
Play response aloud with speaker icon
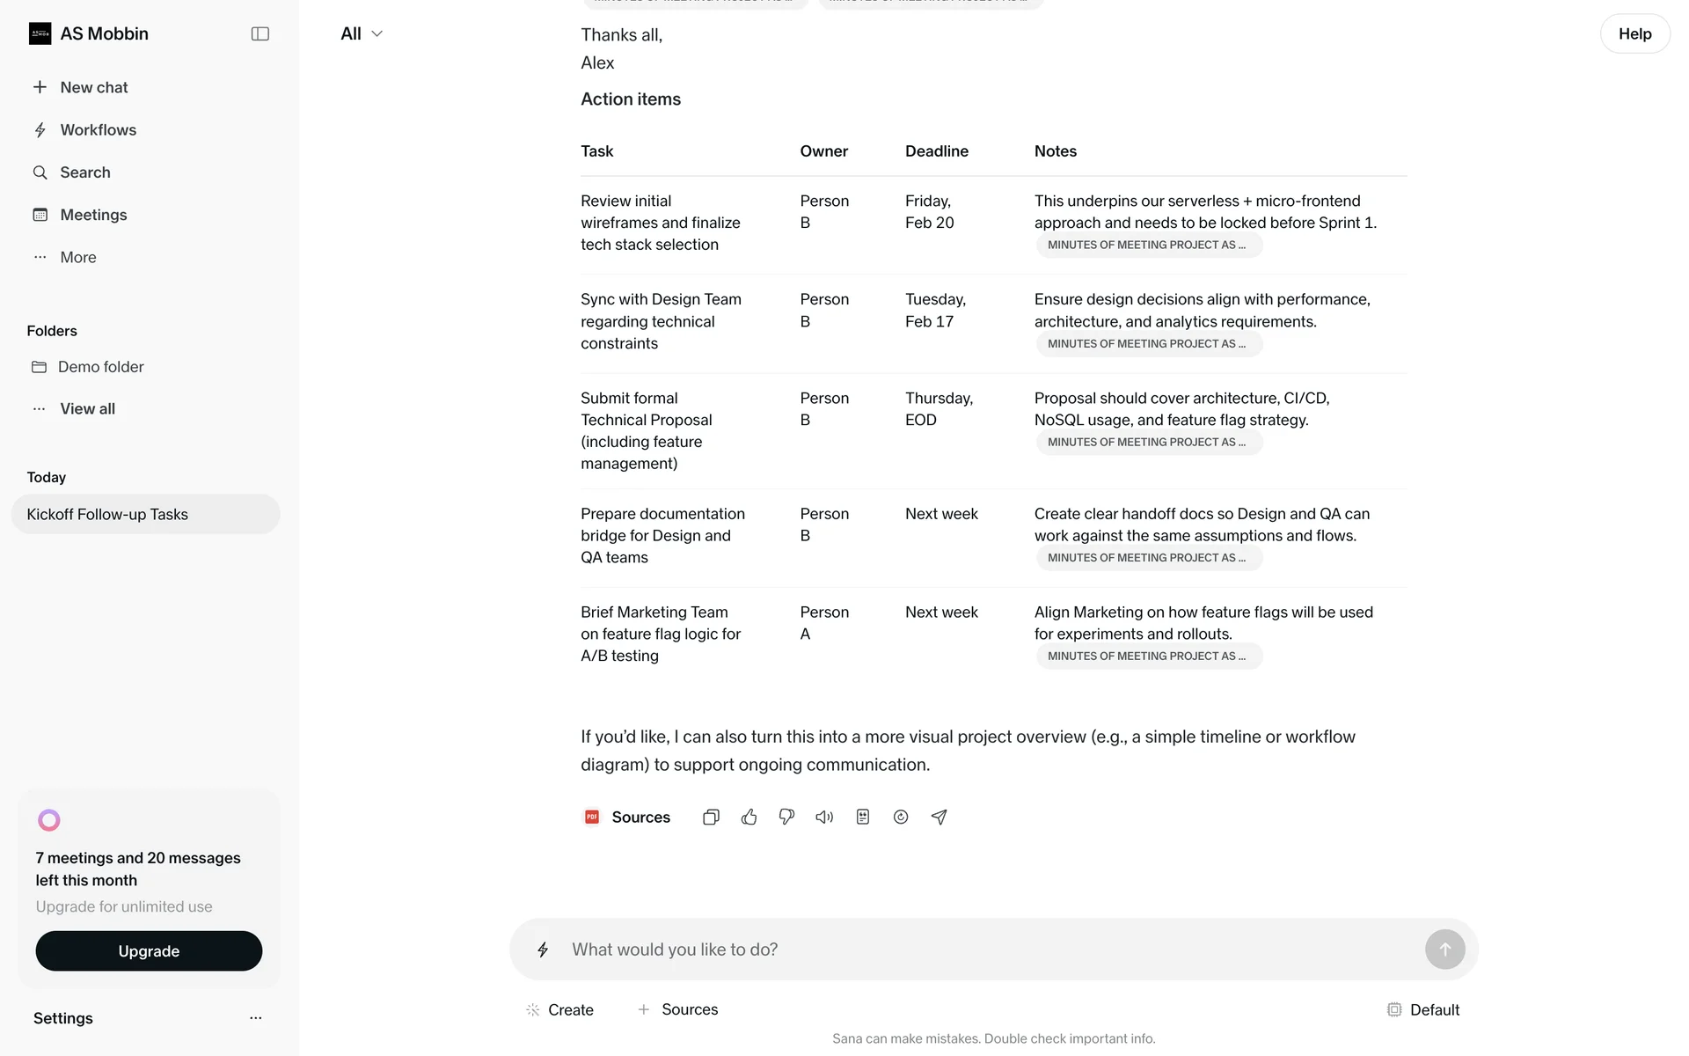[824, 817]
